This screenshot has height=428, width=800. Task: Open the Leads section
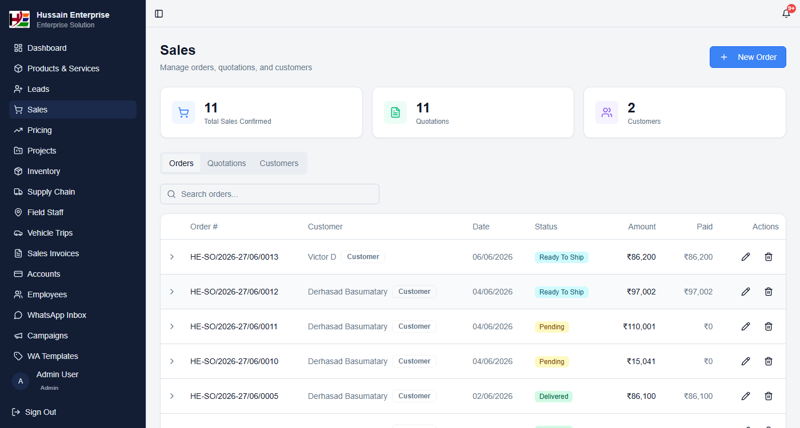(73, 89)
